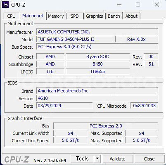This screenshot has height=165, width=166.
Task: Select the manufacturer ASUSTeK COMPUTER INC. field
Action: [x=97, y=32]
